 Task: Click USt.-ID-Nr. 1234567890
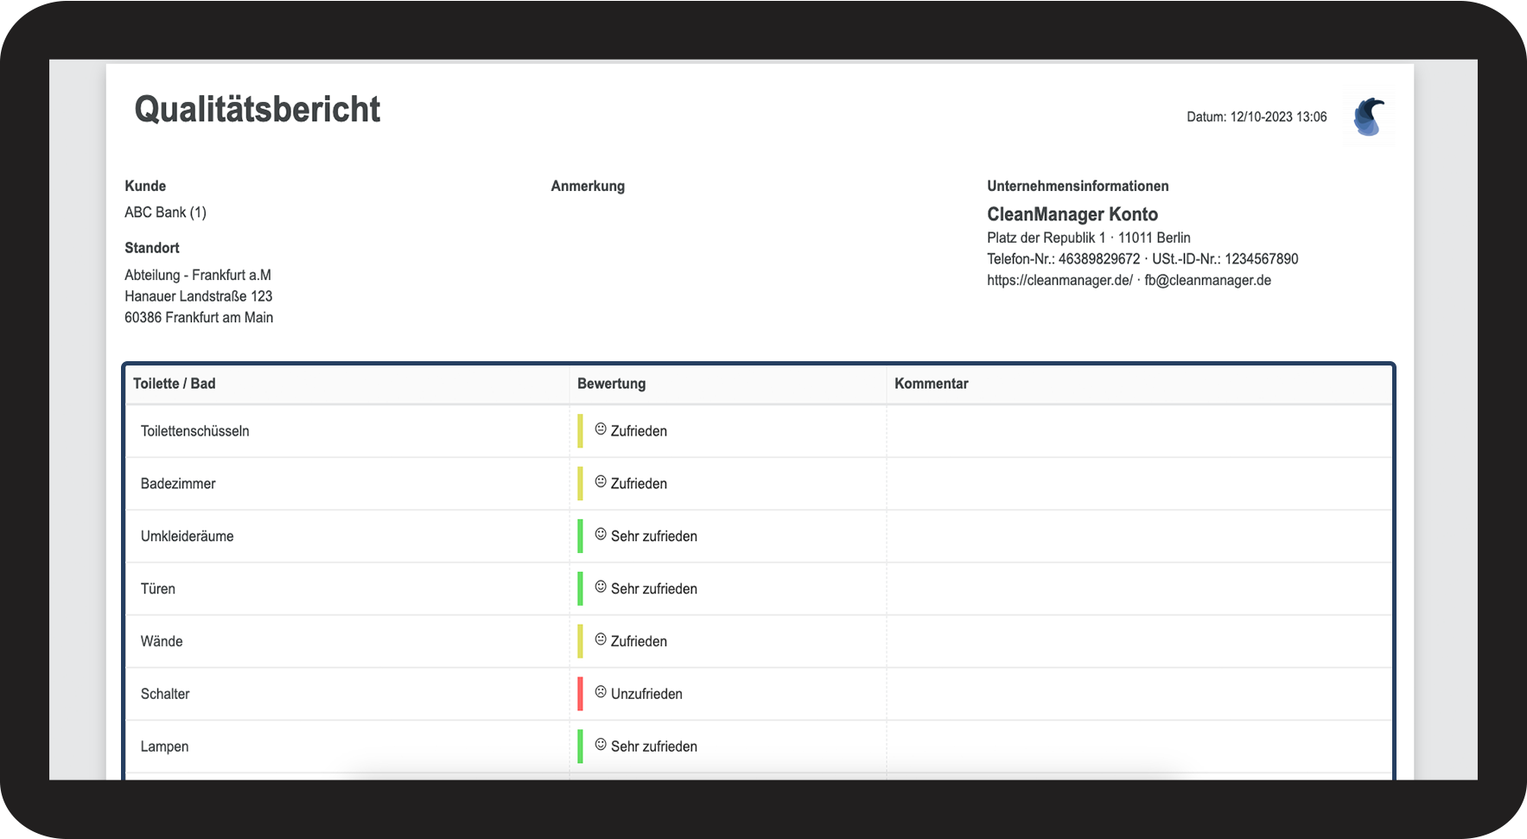pyautogui.click(x=1225, y=259)
